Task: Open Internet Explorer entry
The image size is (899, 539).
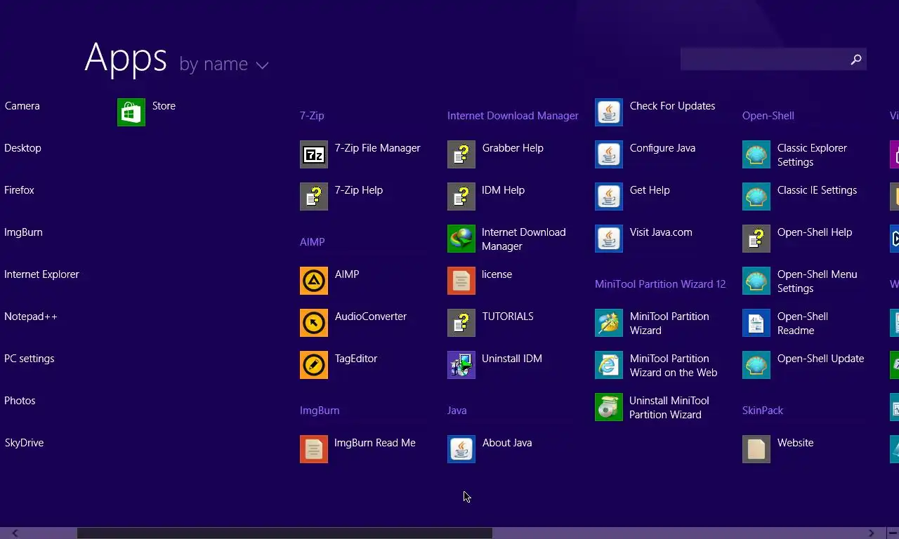Action: [41, 274]
